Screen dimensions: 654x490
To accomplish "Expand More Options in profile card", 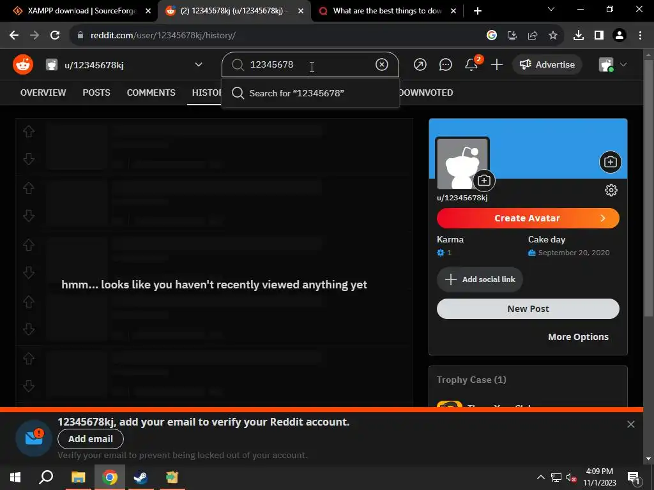I will click(x=578, y=337).
